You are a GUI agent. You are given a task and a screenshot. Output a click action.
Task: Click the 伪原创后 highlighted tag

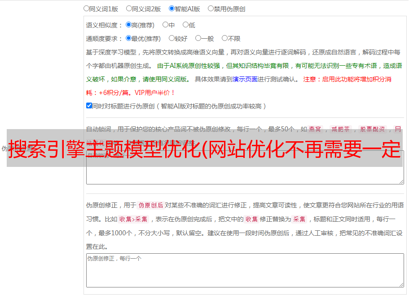(x=151, y=205)
